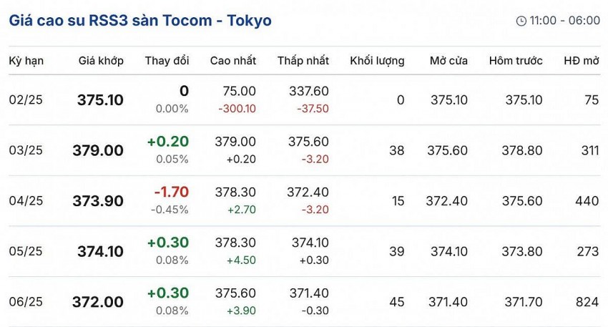Click the red -1.70 change value
This screenshot has width=608, height=327.
pyautogui.click(x=172, y=192)
